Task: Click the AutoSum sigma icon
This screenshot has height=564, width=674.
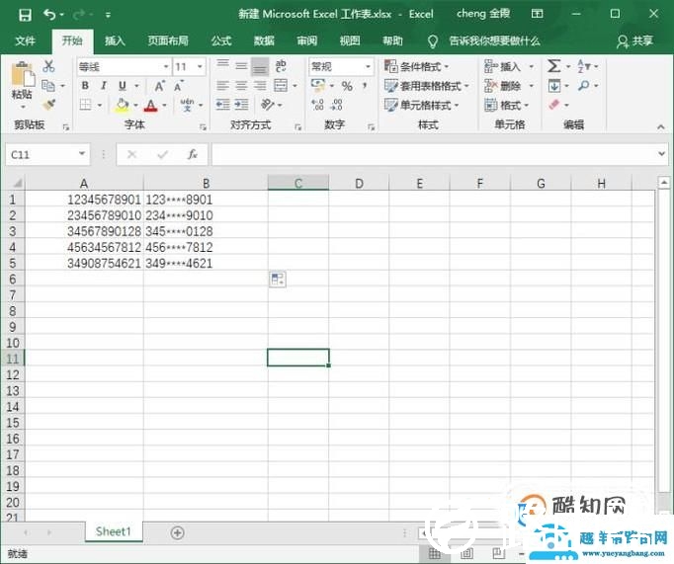Action: coord(554,66)
